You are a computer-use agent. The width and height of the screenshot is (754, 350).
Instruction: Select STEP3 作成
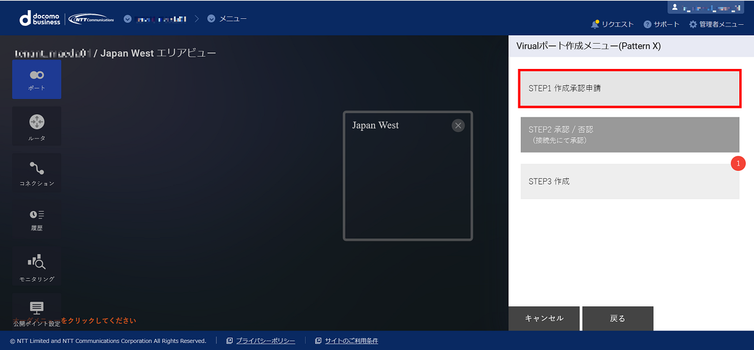(630, 181)
